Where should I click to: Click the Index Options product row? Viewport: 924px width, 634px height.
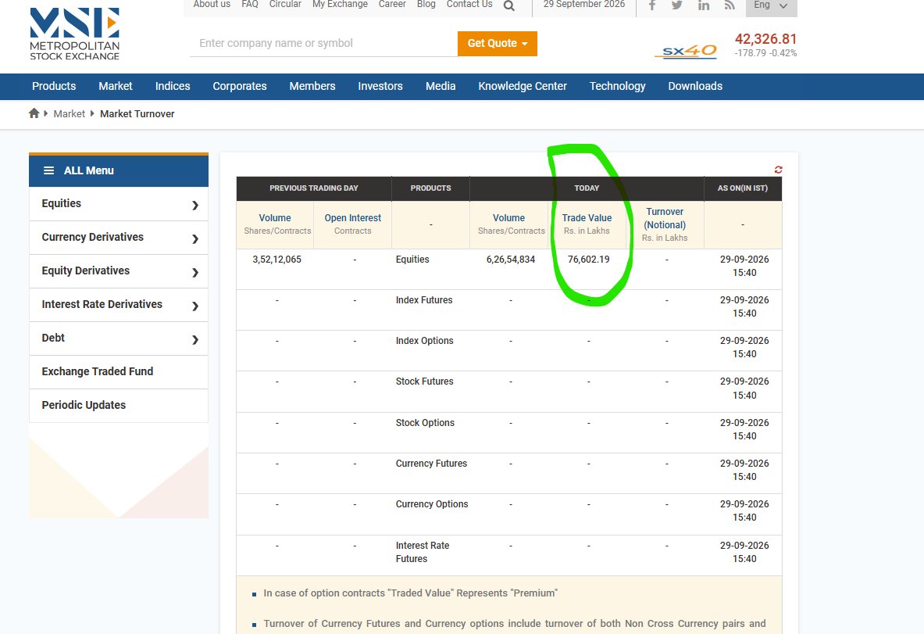point(509,350)
